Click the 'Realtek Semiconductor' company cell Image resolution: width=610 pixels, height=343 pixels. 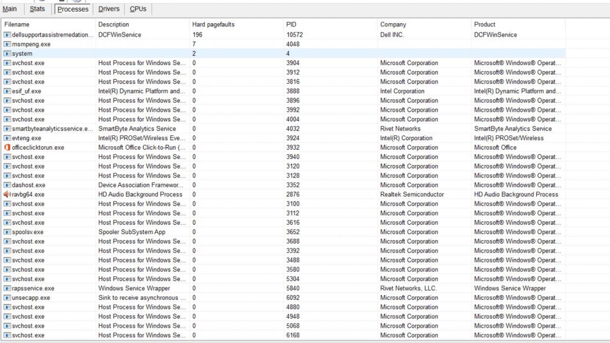click(x=412, y=194)
